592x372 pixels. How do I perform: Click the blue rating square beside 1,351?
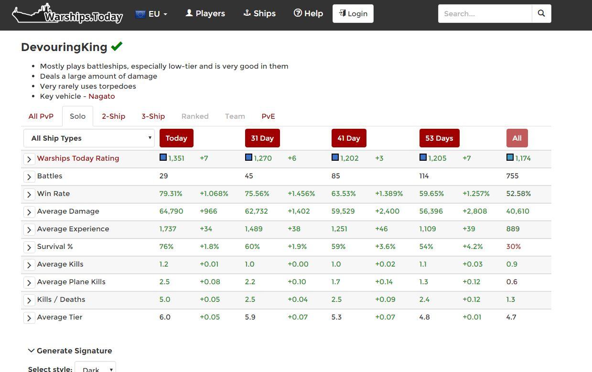coord(163,157)
